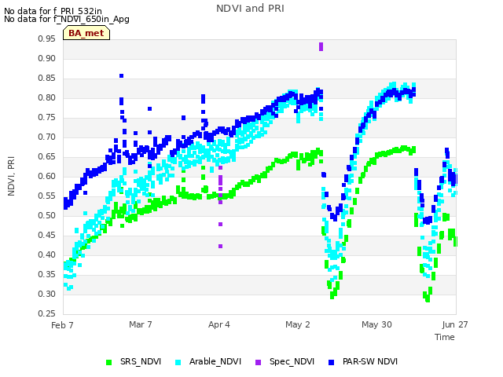Toggle the SRS_NDVI legend entry
503x377 pixels.
134,361
